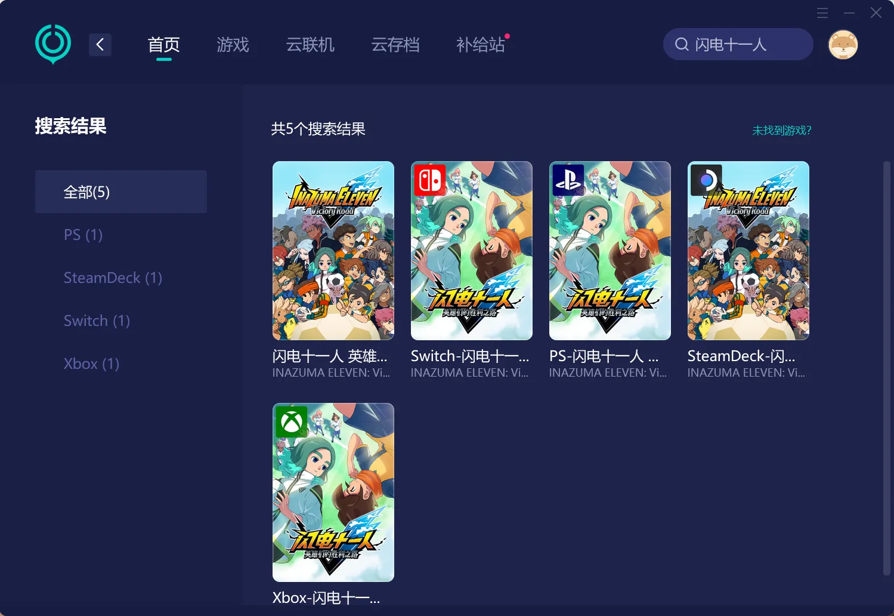
Task: Click the title text Xbox-闪电十一...
Action: (326, 598)
